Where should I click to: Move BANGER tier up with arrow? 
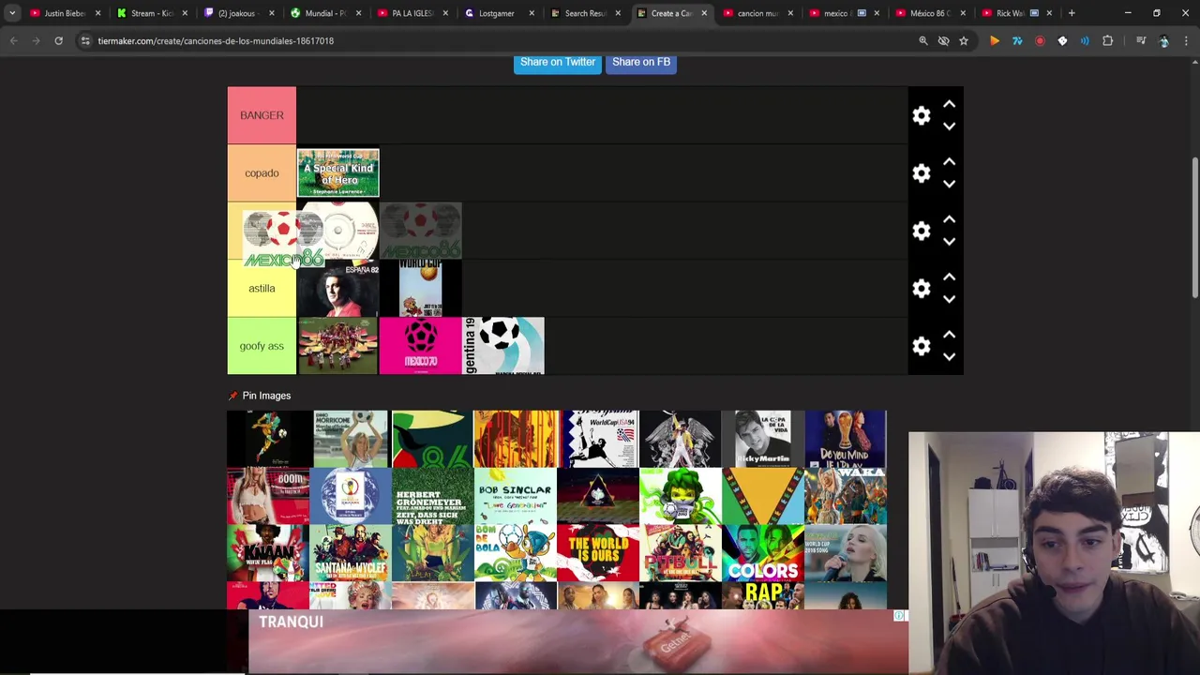[949, 104]
